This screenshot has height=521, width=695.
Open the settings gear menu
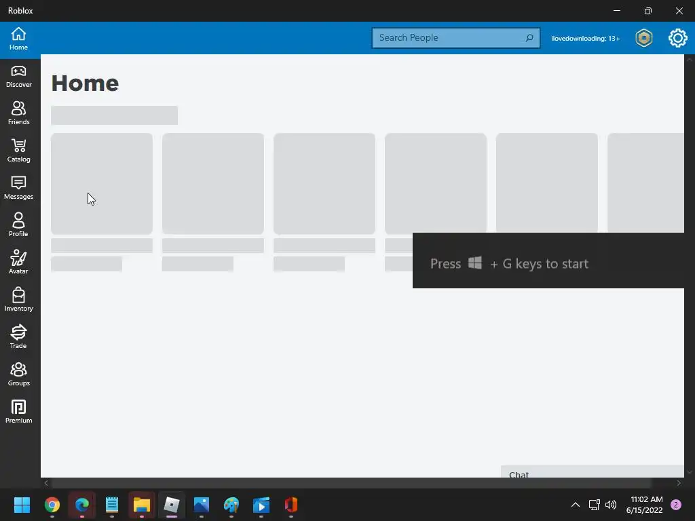[678, 38]
